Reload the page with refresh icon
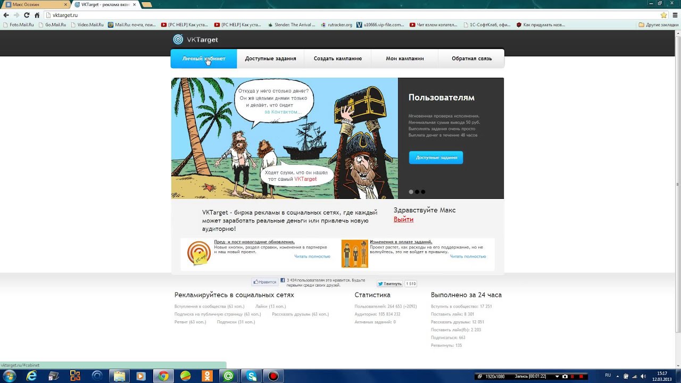This screenshot has width=681, height=383. pos(26,15)
